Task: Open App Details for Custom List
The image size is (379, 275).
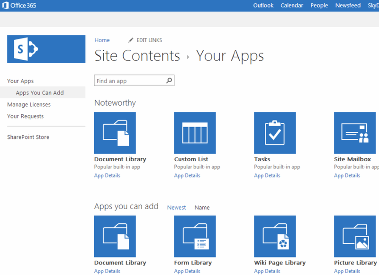Action: [x=187, y=175]
